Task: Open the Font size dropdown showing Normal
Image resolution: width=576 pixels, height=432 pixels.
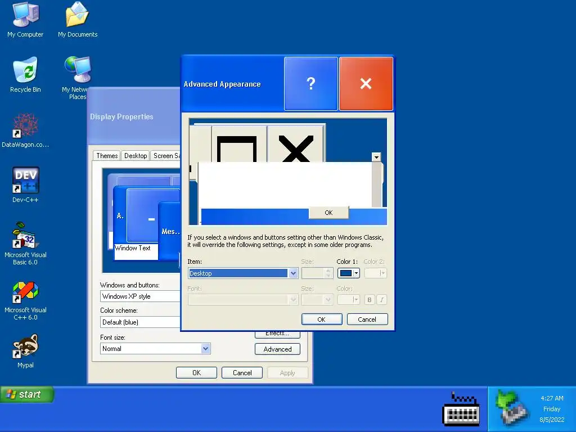Action: 155,349
